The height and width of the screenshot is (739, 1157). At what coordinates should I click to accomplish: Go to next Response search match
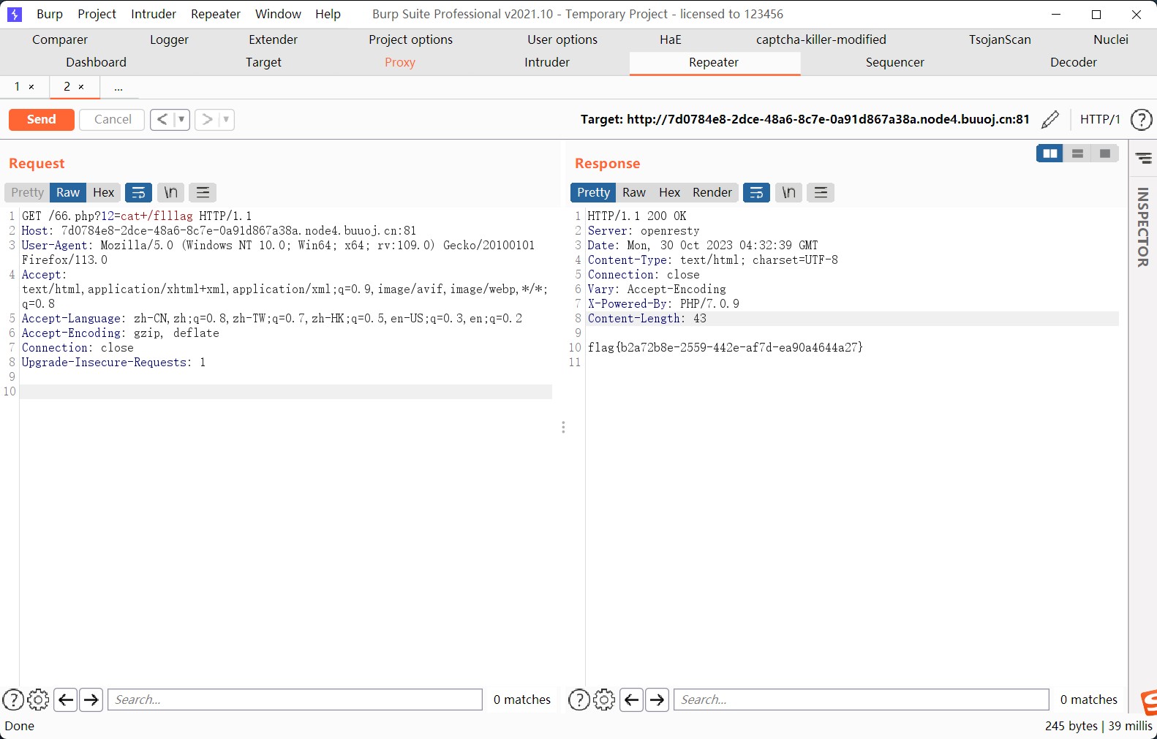coord(657,700)
